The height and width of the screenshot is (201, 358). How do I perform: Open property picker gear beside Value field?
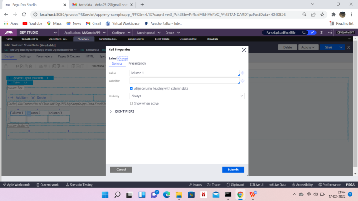click(x=242, y=73)
